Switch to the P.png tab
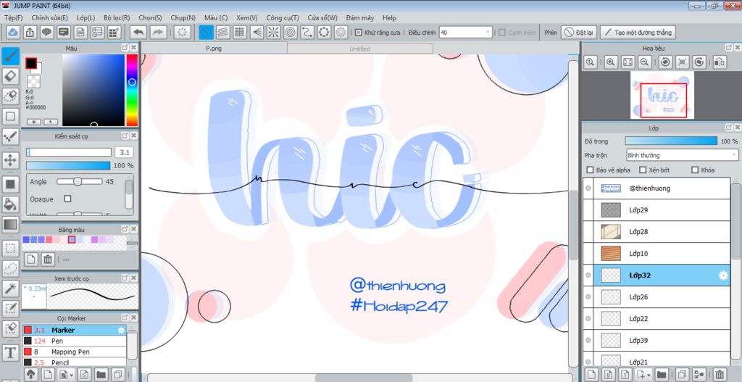Viewport: 742px width, 382px height. pos(214,49)
